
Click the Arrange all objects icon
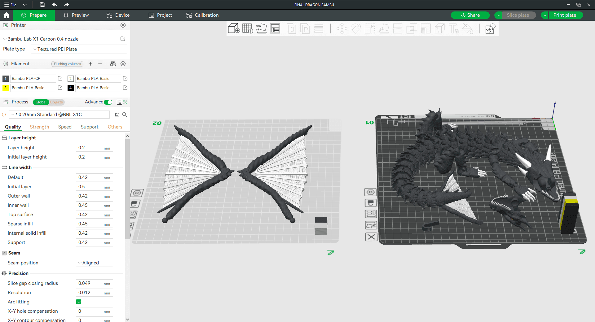pyautogui.click(x=275, y=28)
